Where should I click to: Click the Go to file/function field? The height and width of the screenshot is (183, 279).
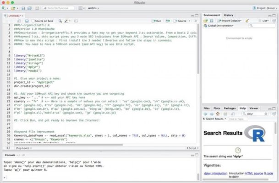click(58, 8)
